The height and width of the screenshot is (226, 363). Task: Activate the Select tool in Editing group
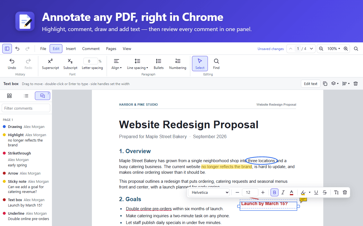(x=200, y=64)
